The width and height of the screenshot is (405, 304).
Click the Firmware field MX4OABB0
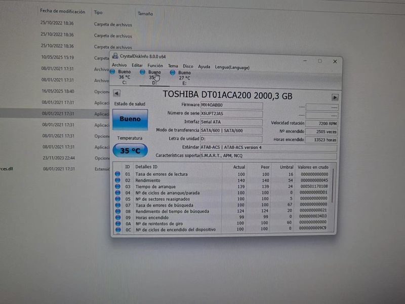[x=231, y=105]
